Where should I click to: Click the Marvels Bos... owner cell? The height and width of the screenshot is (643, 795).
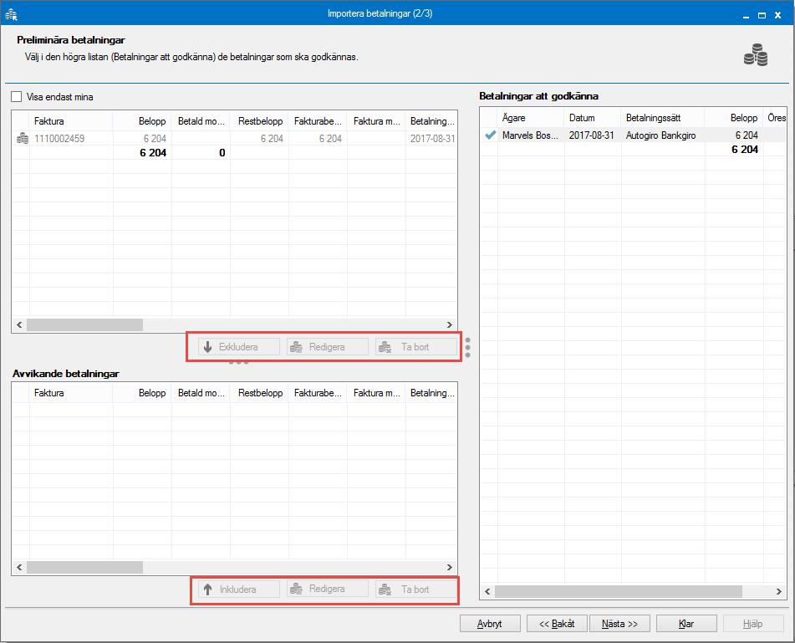pyautogui.click(x=530, y=135)
